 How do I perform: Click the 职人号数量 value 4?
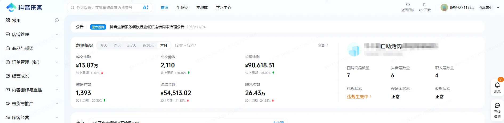tap(437, 75)
